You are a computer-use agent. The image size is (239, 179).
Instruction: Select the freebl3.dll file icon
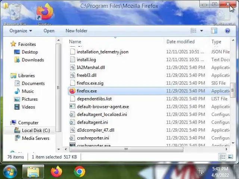[72, 75]
